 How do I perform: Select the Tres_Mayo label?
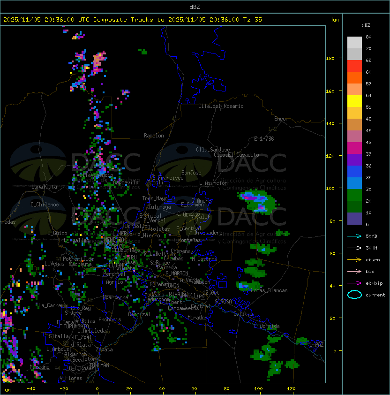point(155,198)
